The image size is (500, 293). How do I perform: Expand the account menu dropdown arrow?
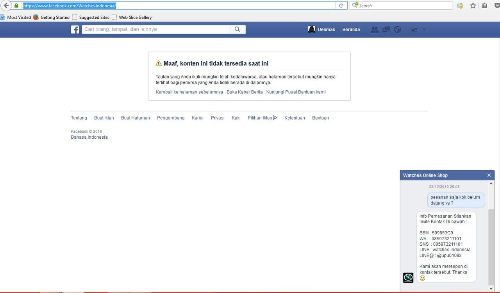coord(424,30)
